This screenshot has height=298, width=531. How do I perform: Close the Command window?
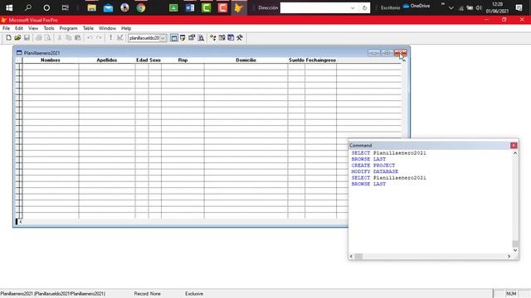(x=514, y=146)
